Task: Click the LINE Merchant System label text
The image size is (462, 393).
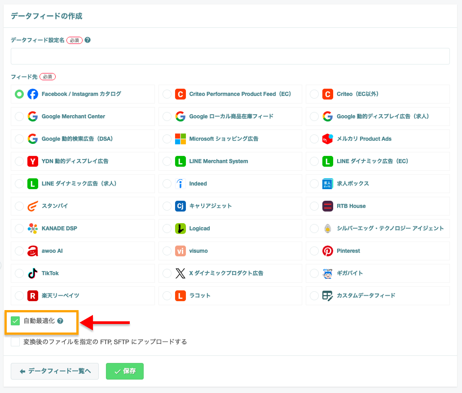Action: click(x=219, y=161)
